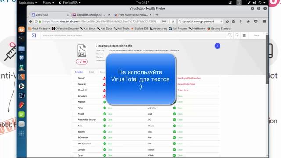
Task: Bookmark this page with the star
Action: pyautogui.click(x=227, y=22)
